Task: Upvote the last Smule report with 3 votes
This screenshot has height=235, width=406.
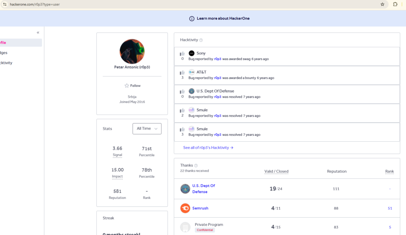Action: tap(182, 129)
